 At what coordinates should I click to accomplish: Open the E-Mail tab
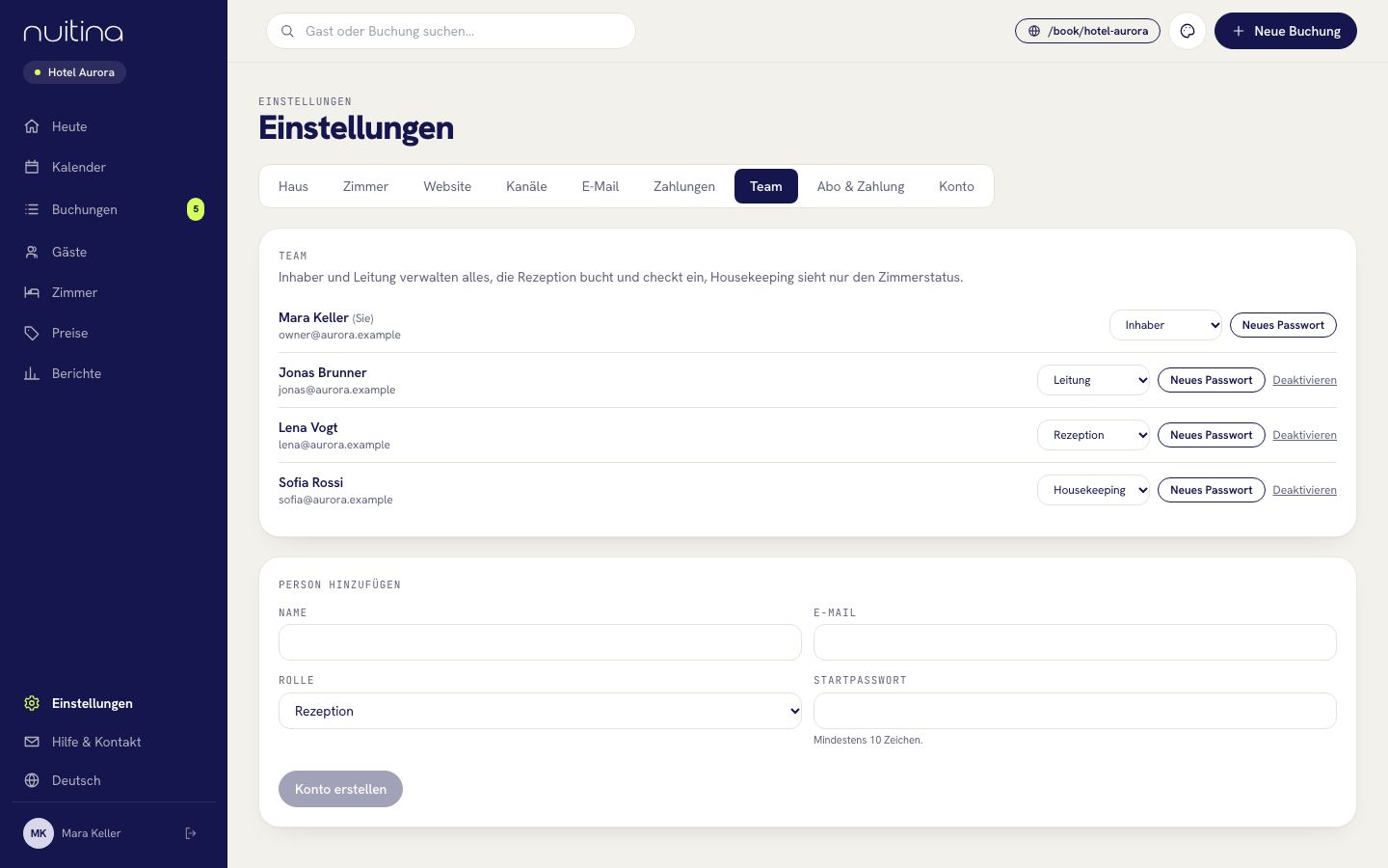pyautogui.click(x=601, y=186)
